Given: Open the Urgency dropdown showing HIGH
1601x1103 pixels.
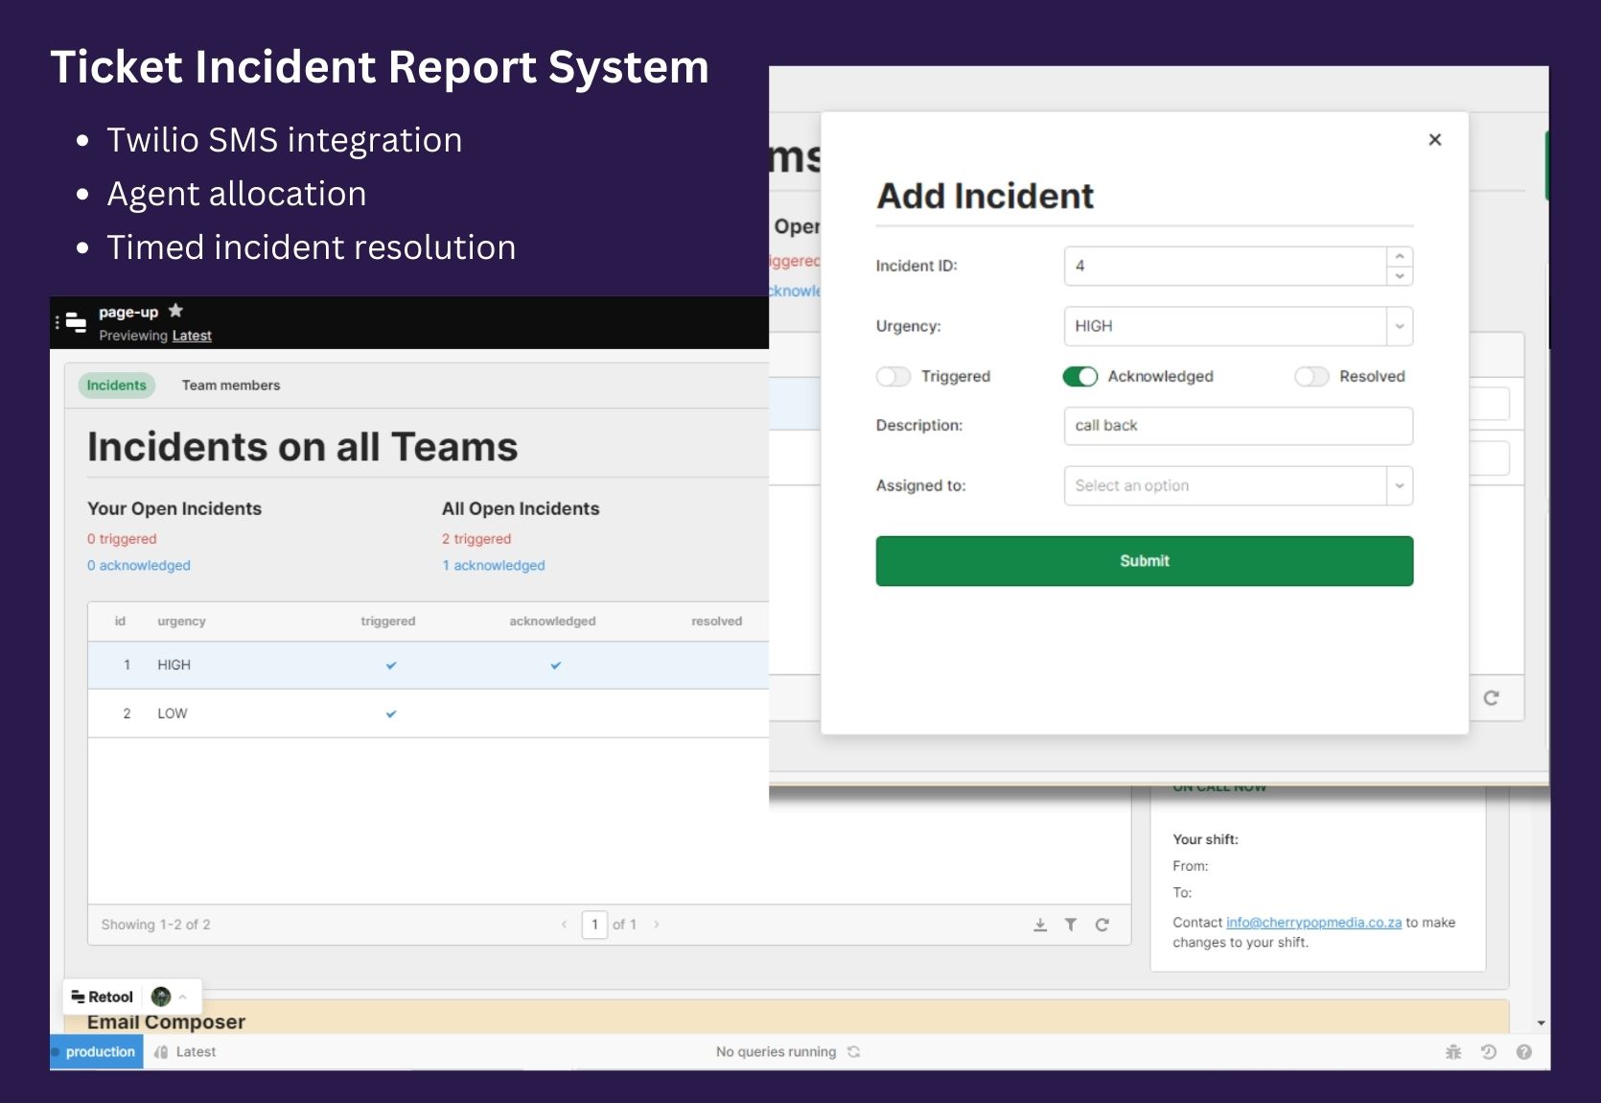Looking at the screenshot, I should [x=1239, y=326].
